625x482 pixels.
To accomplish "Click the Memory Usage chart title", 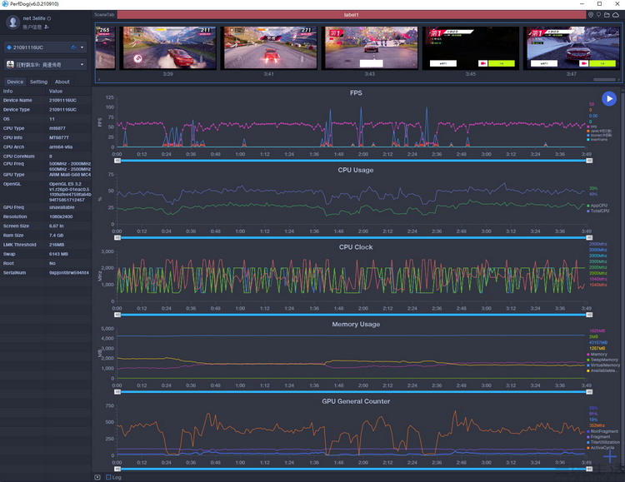I will tap(356, 325).
